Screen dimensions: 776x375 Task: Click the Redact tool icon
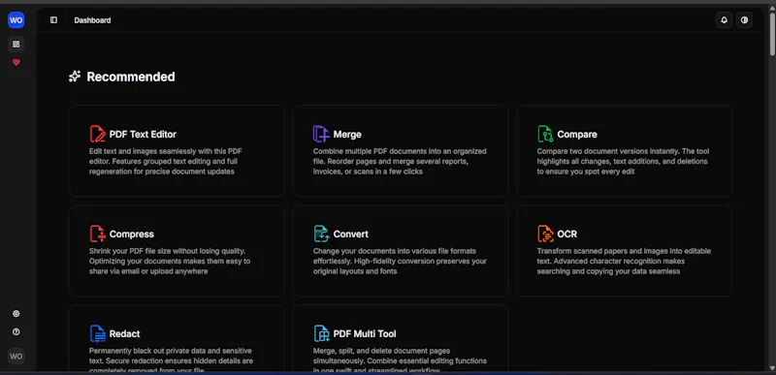pyautogui.click(x=98, y=333)
